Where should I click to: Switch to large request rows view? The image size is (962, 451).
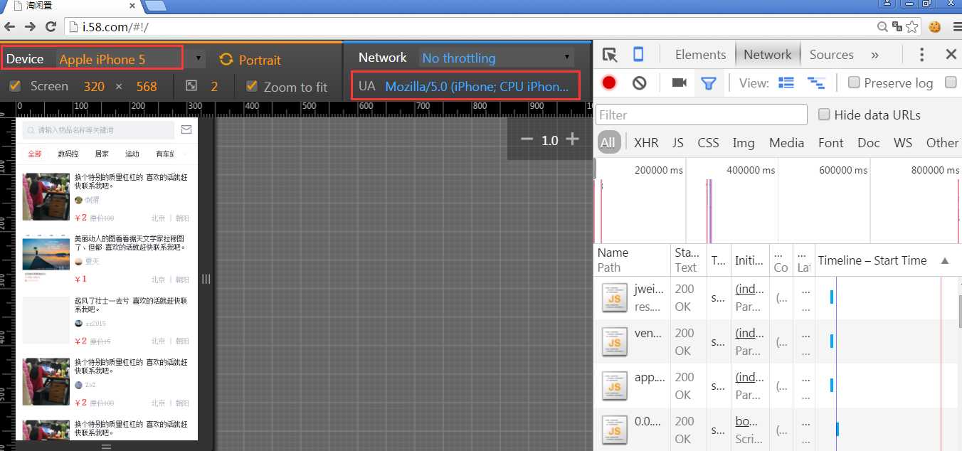click(786, 83)
